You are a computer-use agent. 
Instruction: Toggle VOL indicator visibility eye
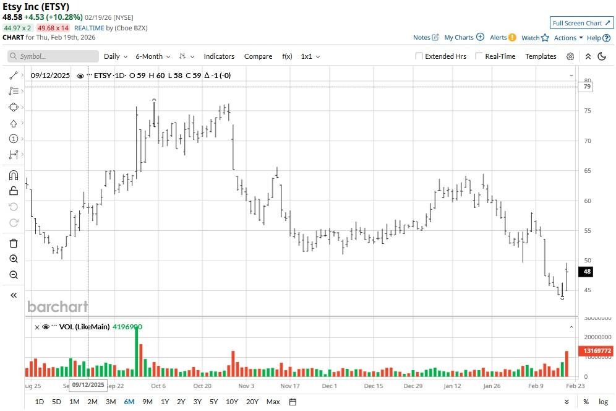tap(46, 327)
